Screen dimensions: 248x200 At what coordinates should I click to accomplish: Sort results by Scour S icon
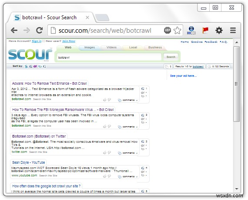(26, 66)
